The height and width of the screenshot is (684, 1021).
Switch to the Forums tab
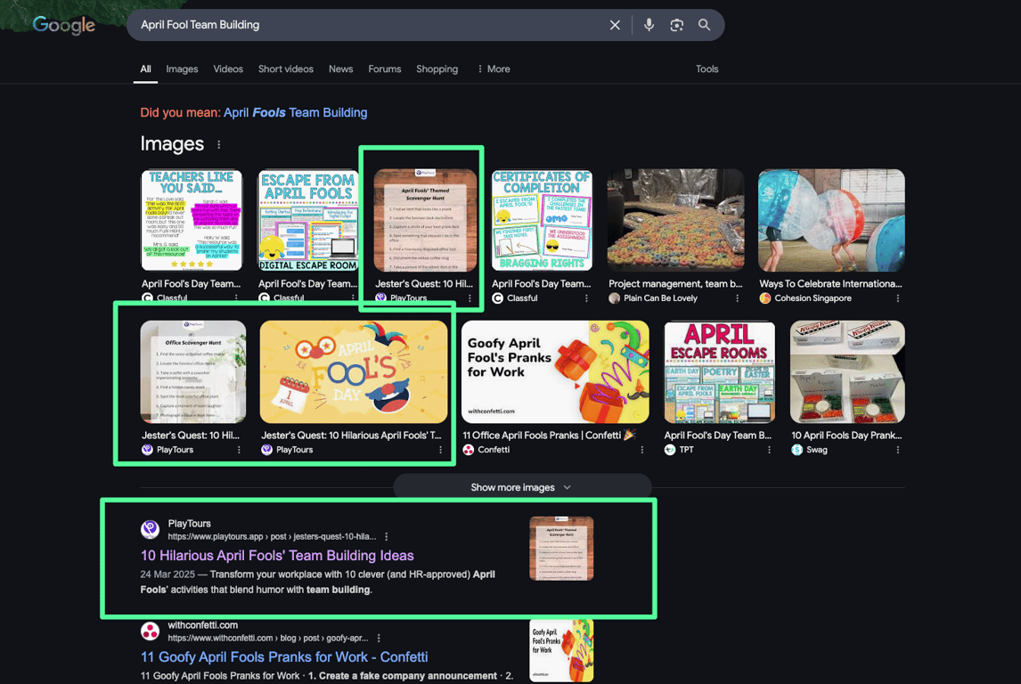[385, 69]
